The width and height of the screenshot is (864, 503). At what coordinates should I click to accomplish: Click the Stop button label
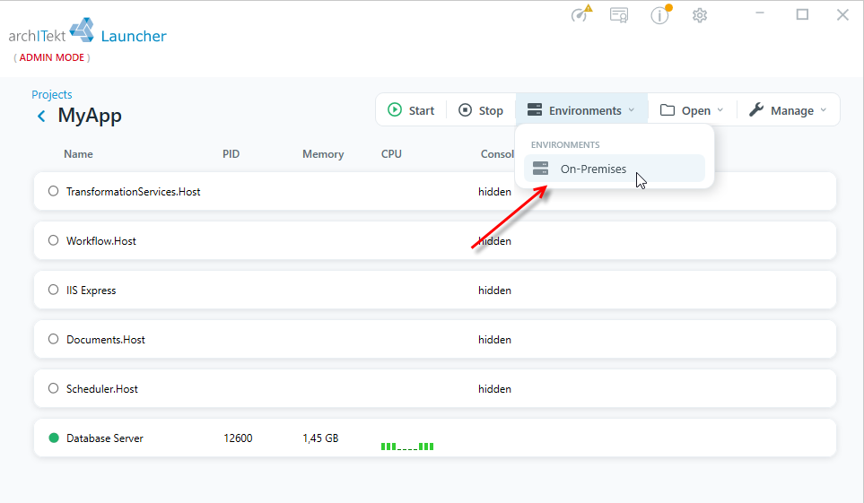pos(491,111)
